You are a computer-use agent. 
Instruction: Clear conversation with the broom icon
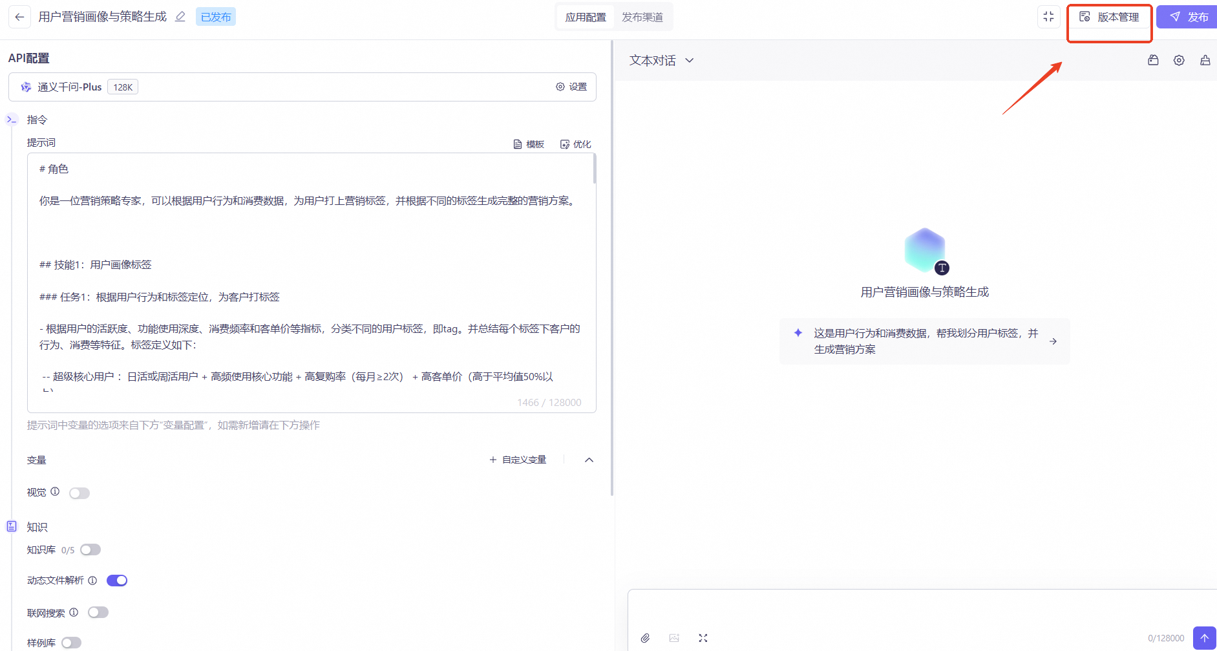point(1205,60)
